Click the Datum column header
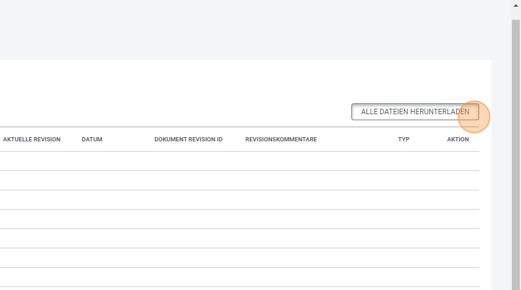Viewport: 521px width, 290px height. click(x=92, y=140)
